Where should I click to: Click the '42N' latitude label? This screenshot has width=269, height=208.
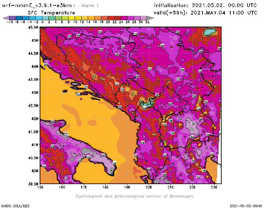[x=35, y=119]
